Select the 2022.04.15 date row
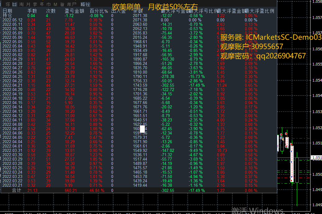322x214 pixels. click(x=12, y=102)
